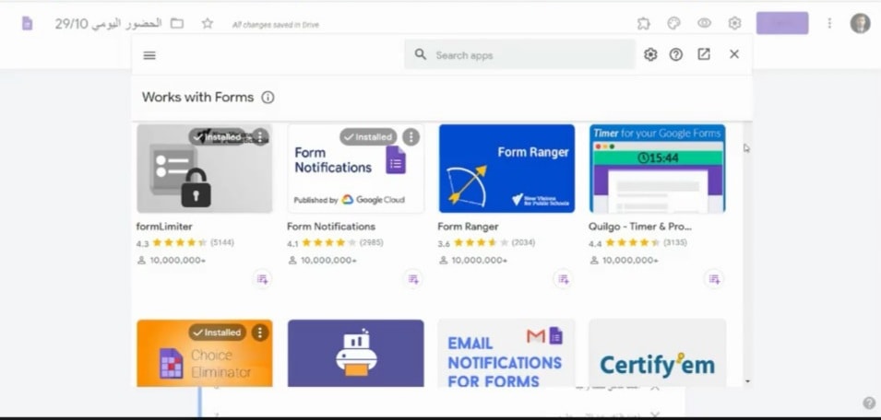The height and width of the screenshot is (420, 881).
Task: Open marketplace settings gear icon
Action: (650, 54)
